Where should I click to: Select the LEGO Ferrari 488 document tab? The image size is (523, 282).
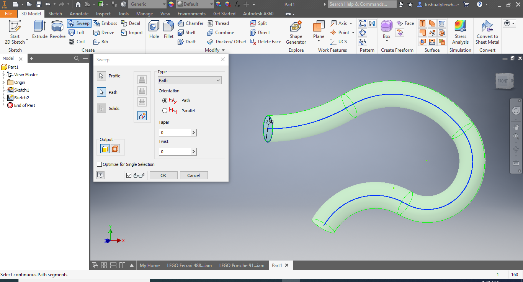pyautogui.click(x=190, y=265)
